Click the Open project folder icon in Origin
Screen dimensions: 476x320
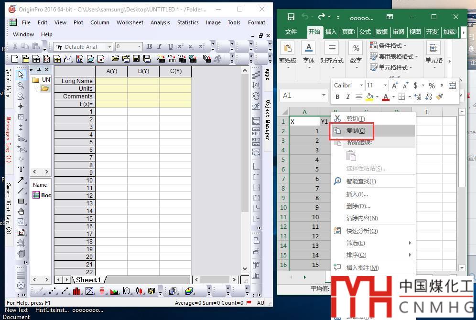tap(115, 59)
